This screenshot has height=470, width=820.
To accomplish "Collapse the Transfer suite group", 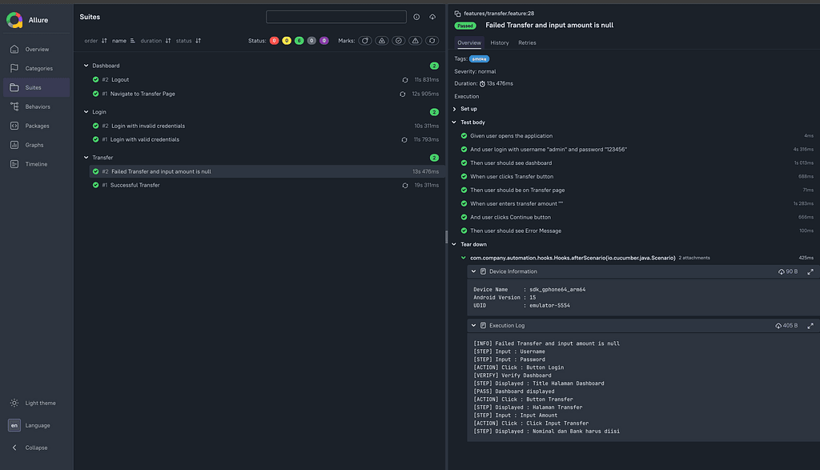I will (86, 158).
